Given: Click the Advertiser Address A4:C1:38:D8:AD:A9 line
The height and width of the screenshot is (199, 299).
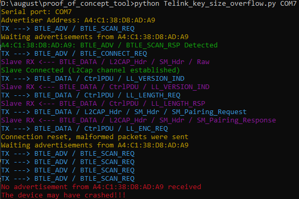Looking at the screenshot, I should point(78,20).
